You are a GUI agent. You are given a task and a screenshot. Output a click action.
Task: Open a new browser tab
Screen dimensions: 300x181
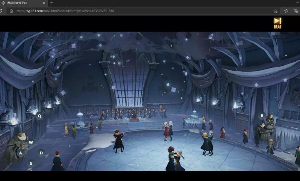52,3
